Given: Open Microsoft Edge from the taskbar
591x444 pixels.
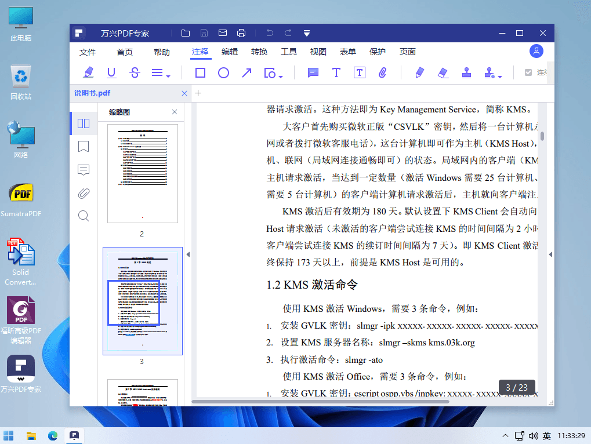Looking at the screenshot, I should [x=53, y=436].
